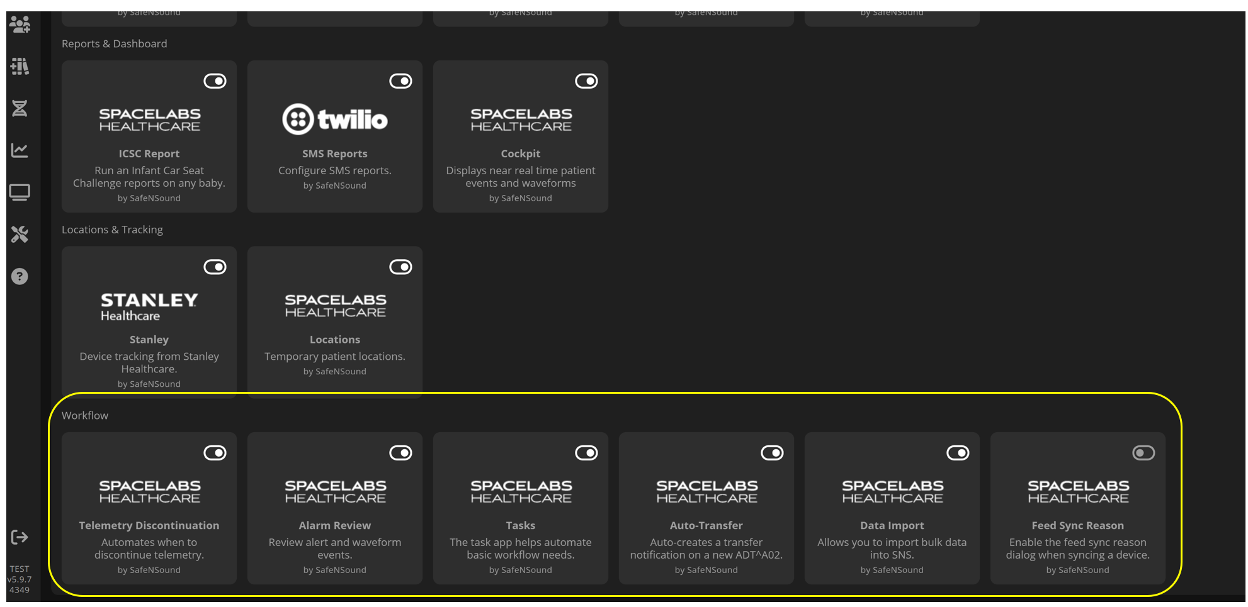Enable the Feed Sync Reason switch
1248x607 pixels.
[1143, 453]
